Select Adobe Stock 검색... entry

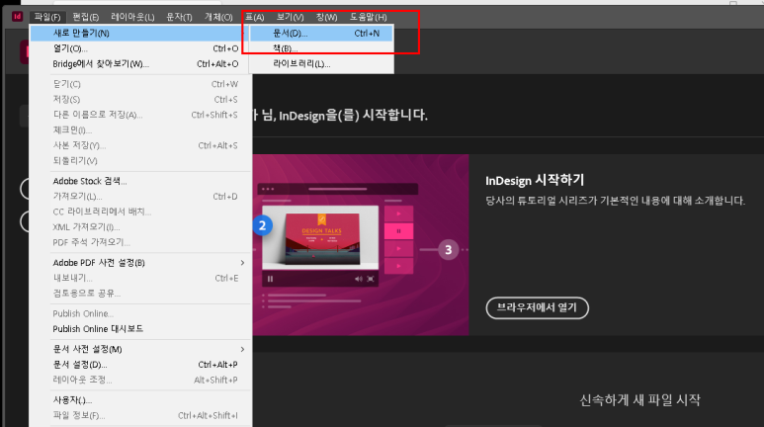tap(140, 181)
